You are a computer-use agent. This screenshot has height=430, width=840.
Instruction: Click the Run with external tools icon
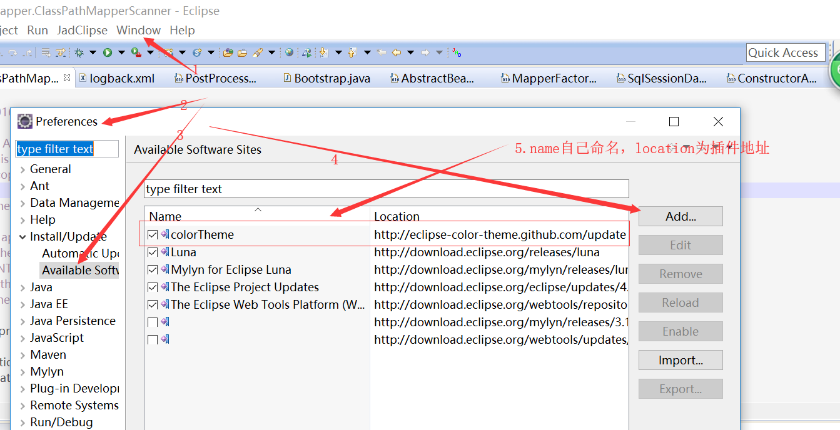[136, 53]
